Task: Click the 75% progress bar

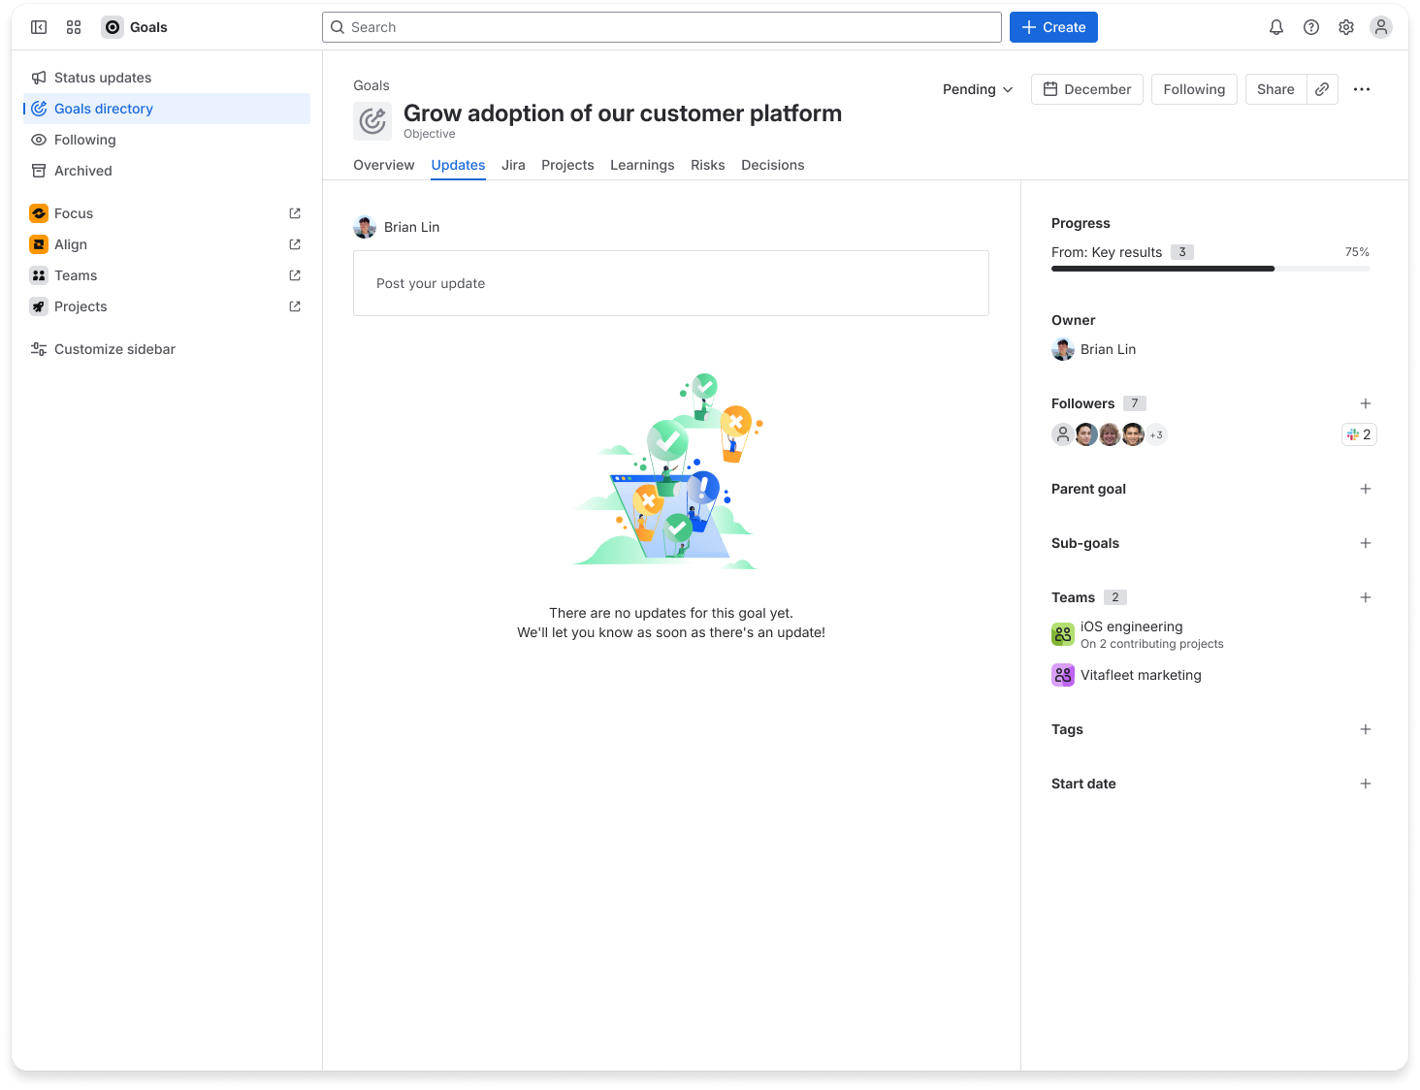Action: pos(1210,268)
